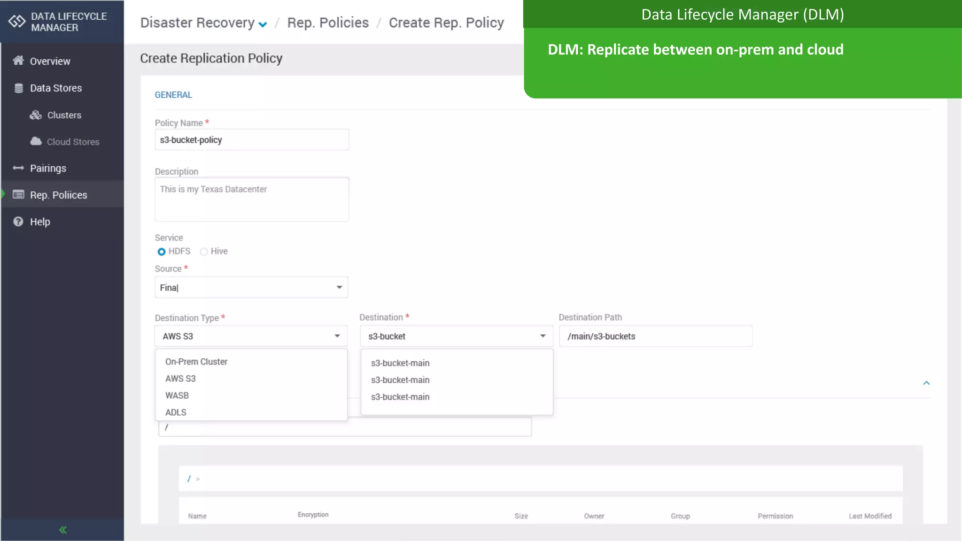Click the Disaster Recovery breadcrumb

pyautogui.click(x=197, y=23)
